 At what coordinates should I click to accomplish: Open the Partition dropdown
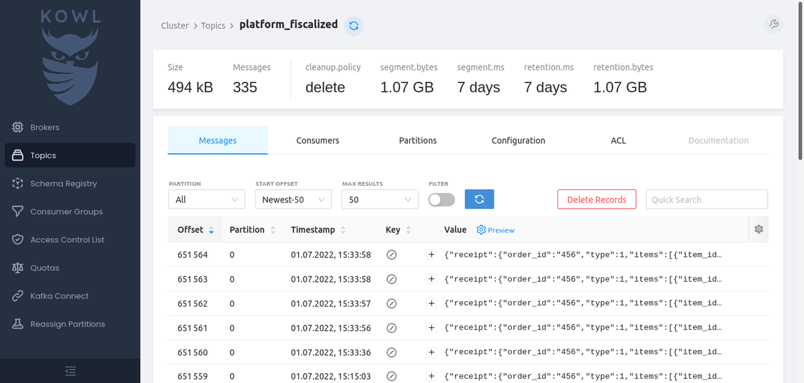point(207,199)
